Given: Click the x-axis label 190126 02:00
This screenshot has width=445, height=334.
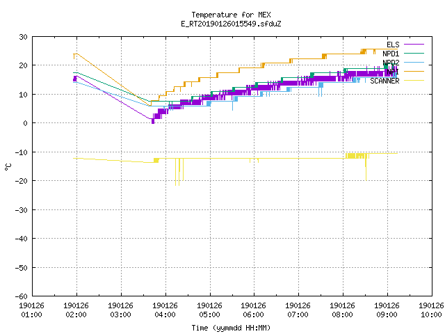Looking at the screenshot, I should (76, 310).
